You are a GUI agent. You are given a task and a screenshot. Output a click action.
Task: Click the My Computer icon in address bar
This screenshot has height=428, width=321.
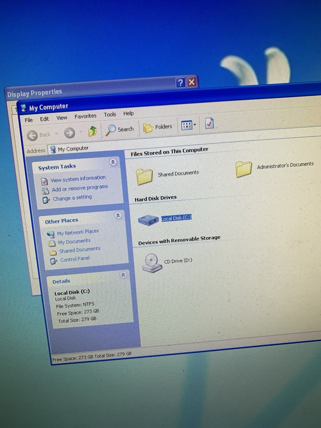point(53,149)
